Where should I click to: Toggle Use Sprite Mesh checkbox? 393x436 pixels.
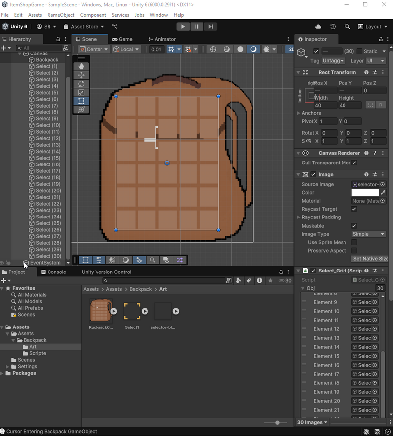(354, 242)
